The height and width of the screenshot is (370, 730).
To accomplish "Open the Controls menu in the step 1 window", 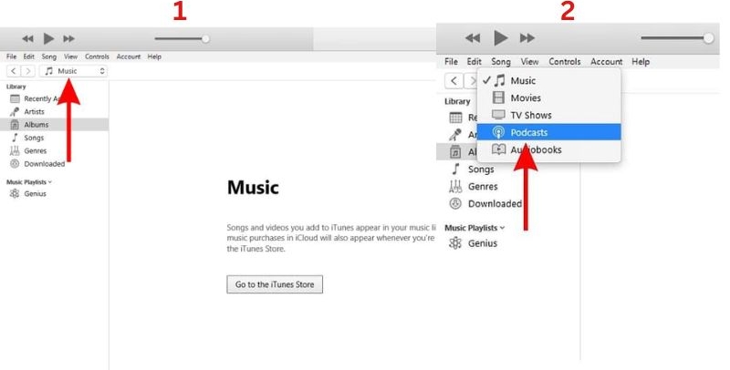I will pyautogui.click(x=97, y=57).
